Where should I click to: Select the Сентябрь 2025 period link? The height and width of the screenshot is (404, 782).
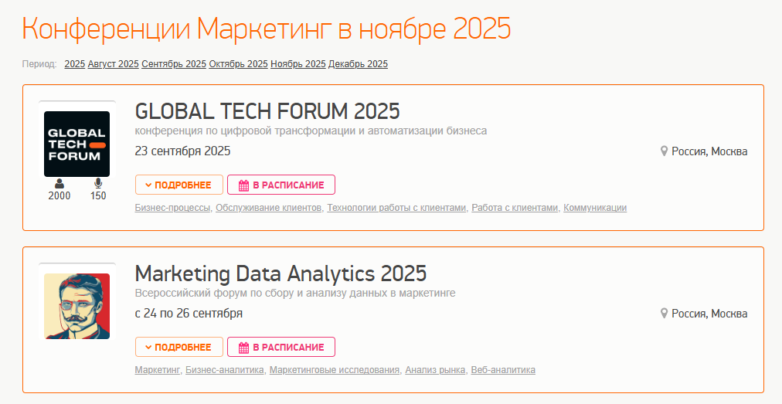174,64
